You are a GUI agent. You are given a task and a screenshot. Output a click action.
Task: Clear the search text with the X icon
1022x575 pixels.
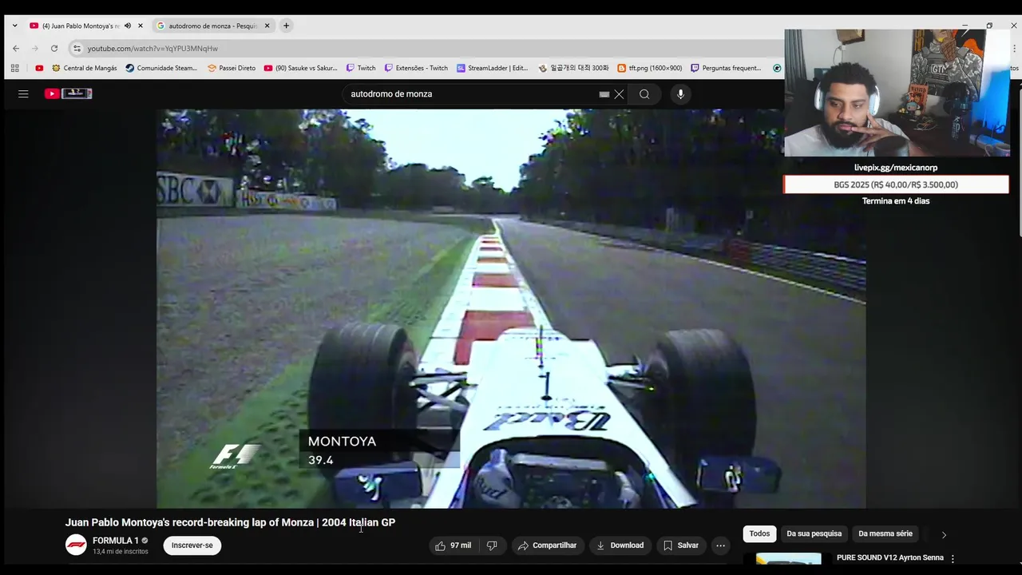tap(619, 94)
